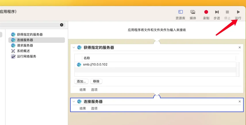246x125 pixels.
Task: Select 连接服务器 in the action list
Action: pos(25,40)
